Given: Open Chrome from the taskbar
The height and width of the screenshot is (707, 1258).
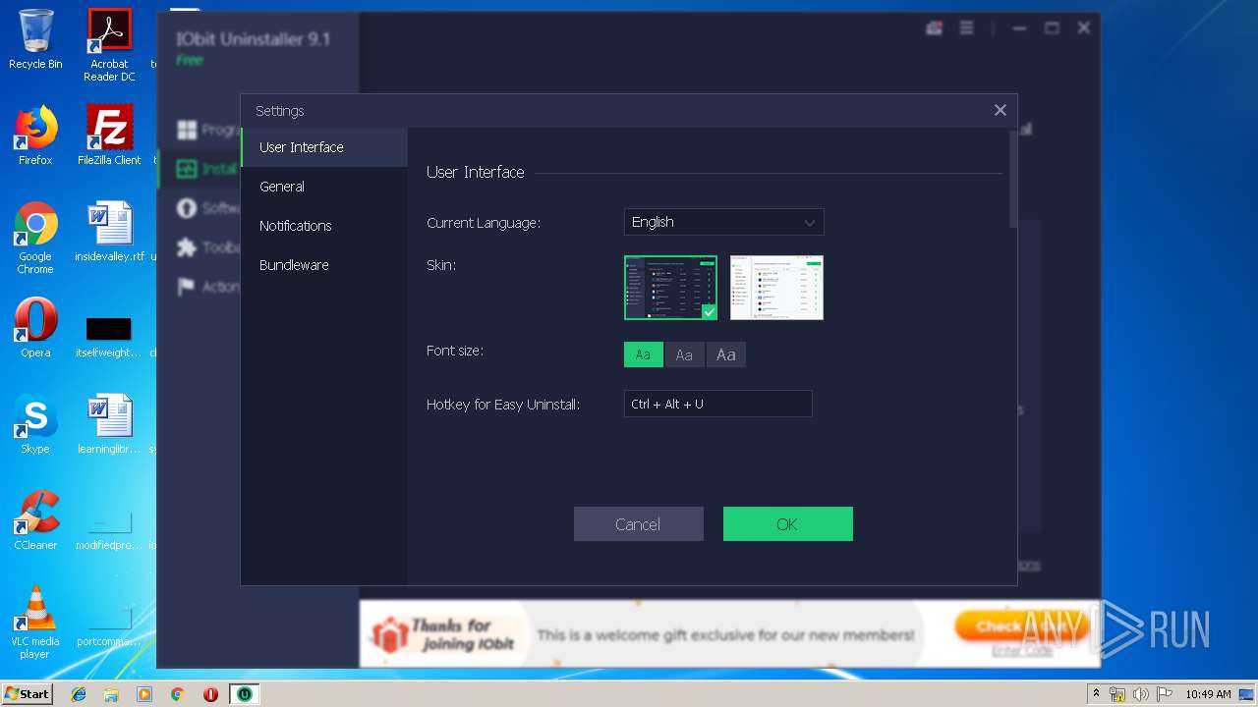Looking at the screenshot, I should click(177, 694).
